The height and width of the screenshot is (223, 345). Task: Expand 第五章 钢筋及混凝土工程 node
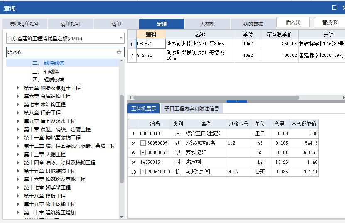coord(18,88)
